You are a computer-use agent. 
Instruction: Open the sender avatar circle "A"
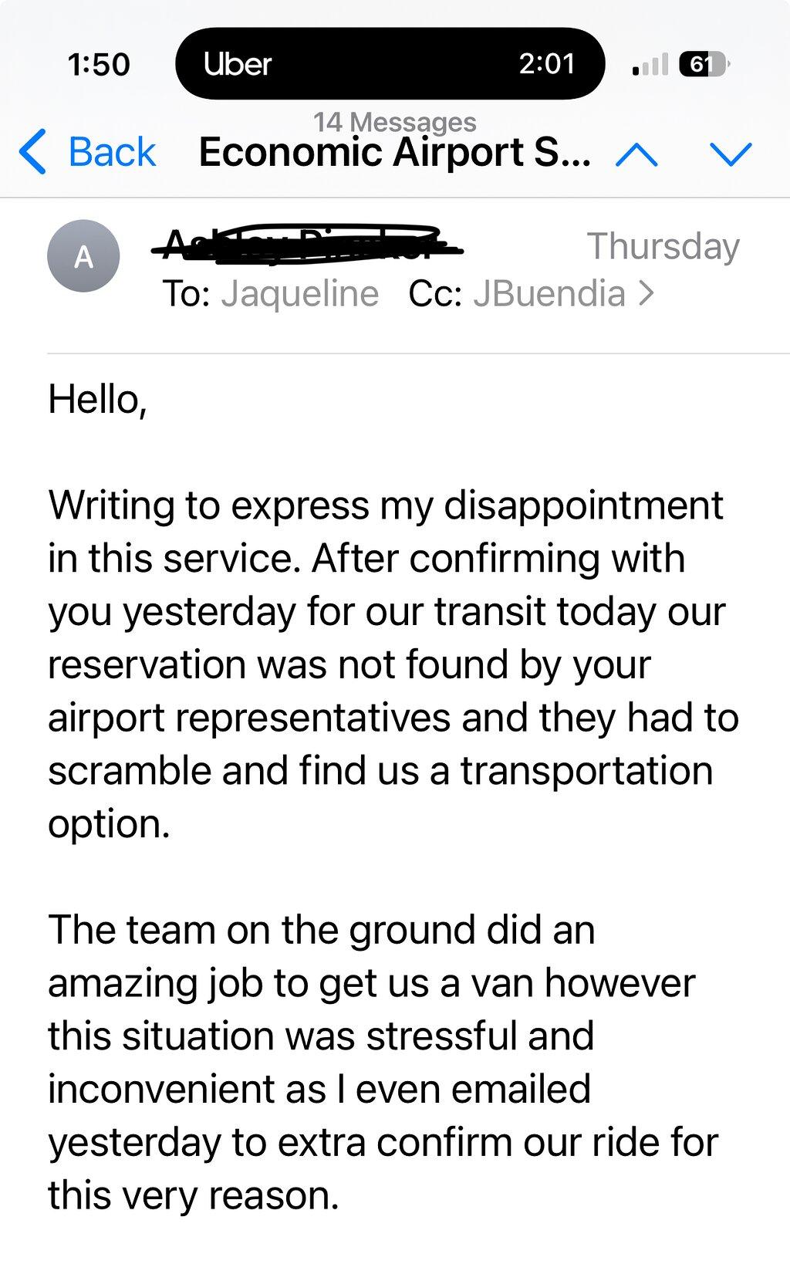pyautogui.click(x=83, y=256)
